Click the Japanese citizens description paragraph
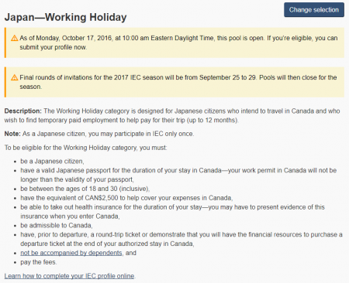Image resolution: width=349 pixels, height=283 pixels. (172, 115)
